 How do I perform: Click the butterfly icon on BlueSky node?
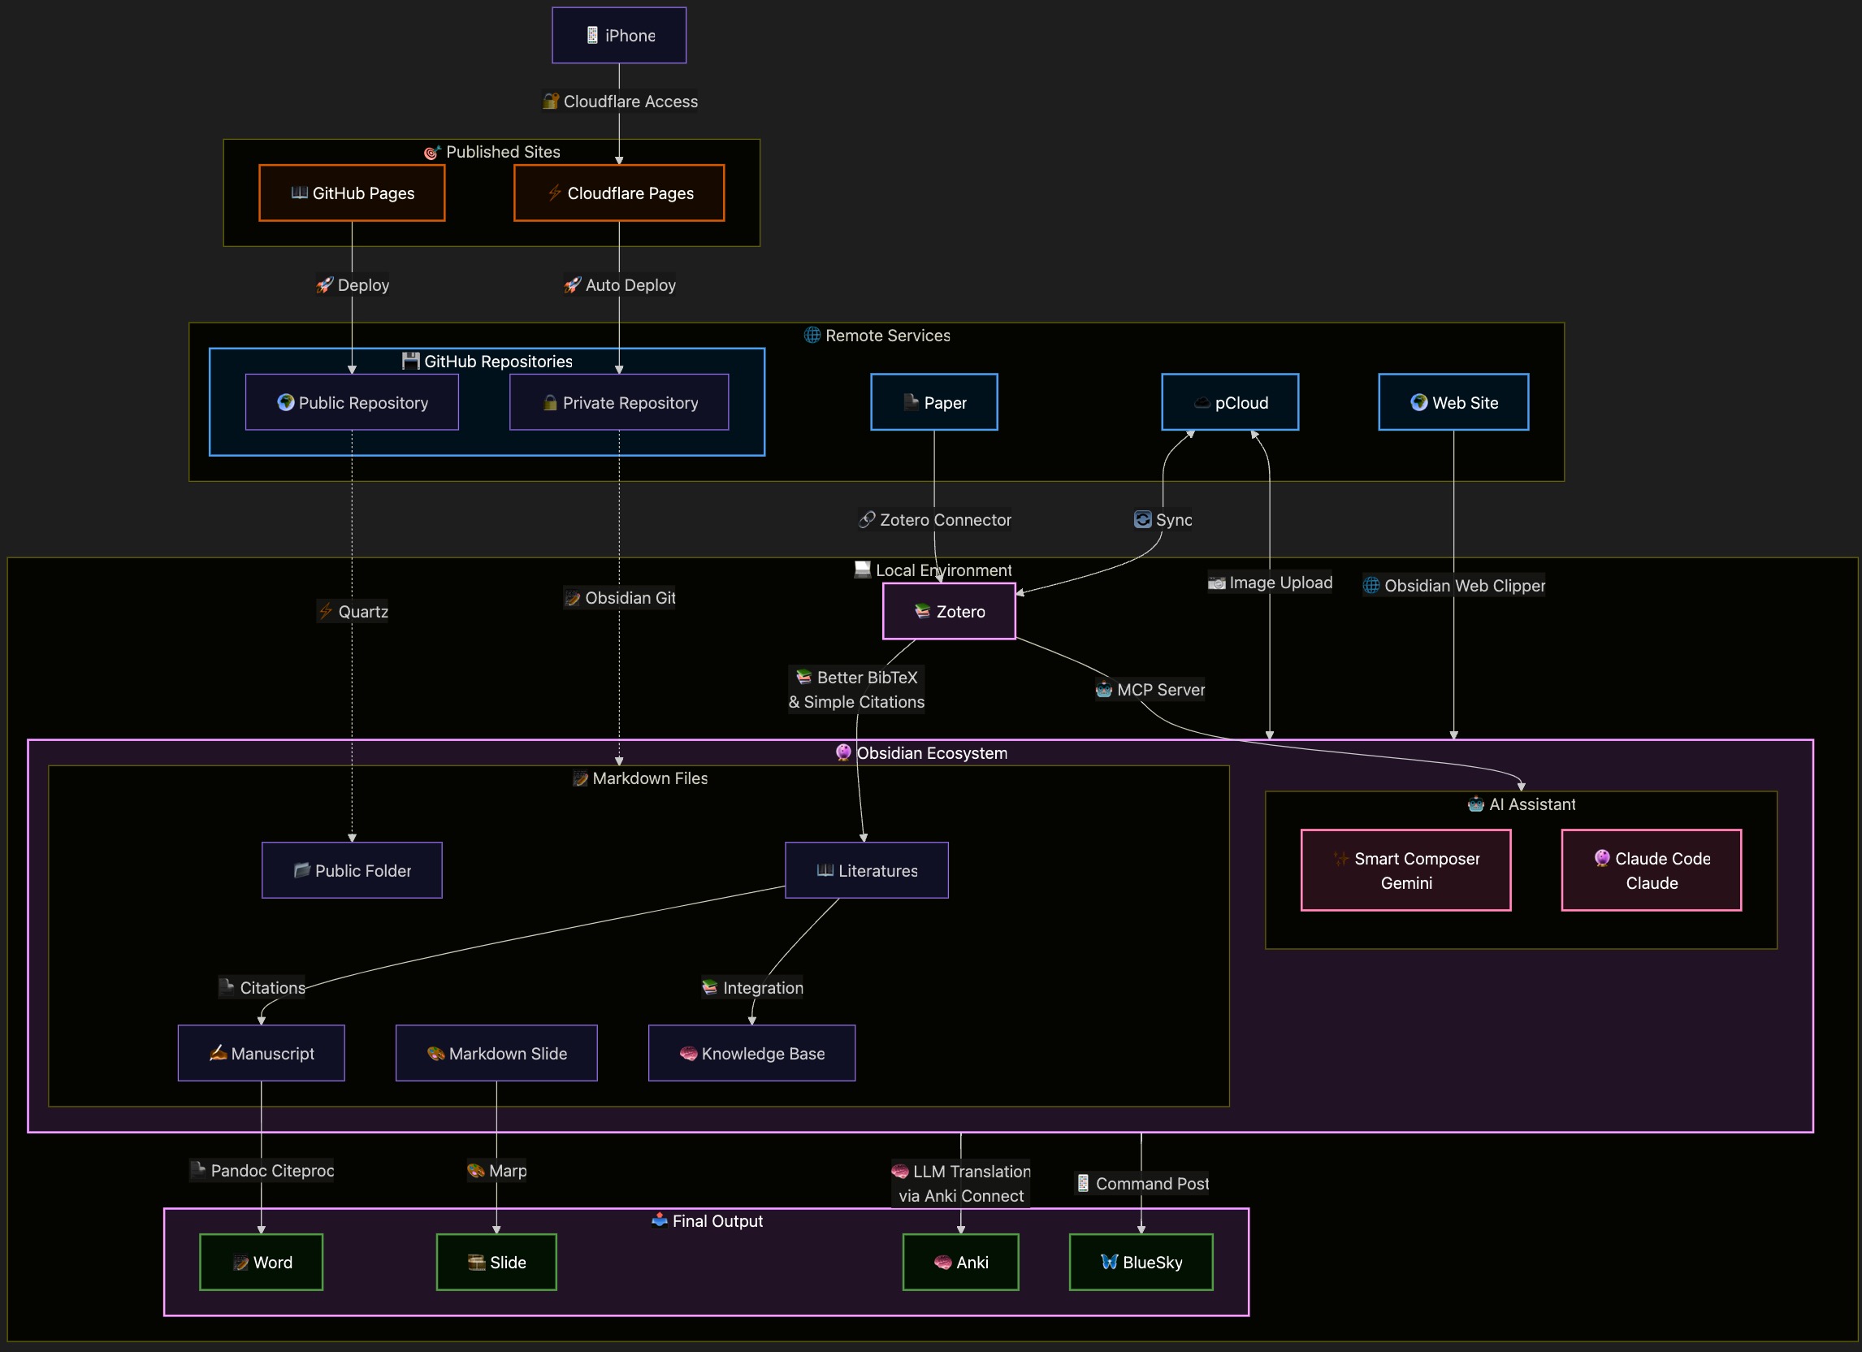click(1109, 1262)
